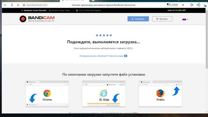Screen dimensions: 208x117
Task: Open Bandicut Video Cutter link
Action: coord(59,10)
